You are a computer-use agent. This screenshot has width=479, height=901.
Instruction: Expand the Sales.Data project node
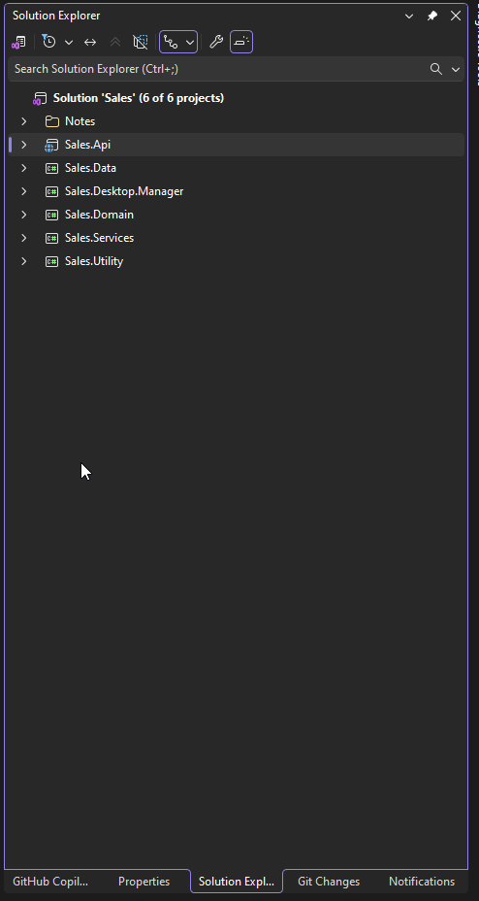(x=24, y=168)
